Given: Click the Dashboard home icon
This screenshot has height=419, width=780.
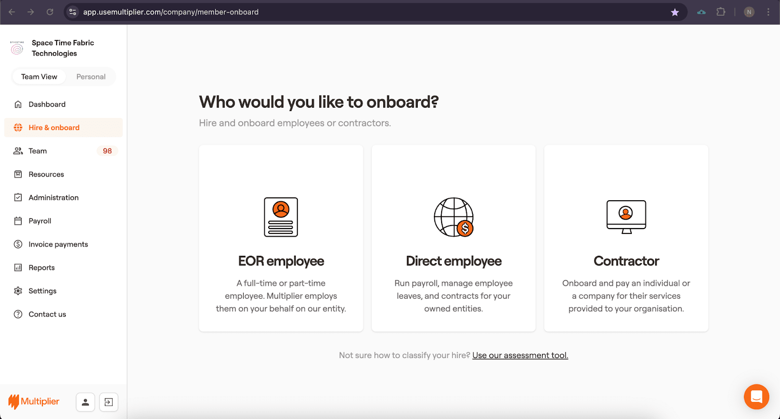Looking at the screenshot, I should pos(18,104).
